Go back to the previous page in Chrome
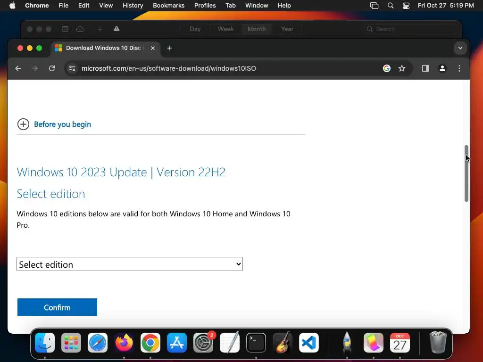This screenshot has width=483, height=362. pos(18,68)
